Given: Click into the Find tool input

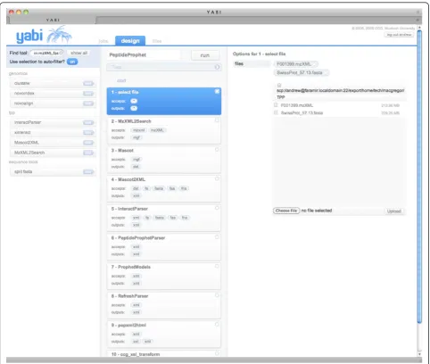Looking at the screenshot, I should [x=45, y=53].
